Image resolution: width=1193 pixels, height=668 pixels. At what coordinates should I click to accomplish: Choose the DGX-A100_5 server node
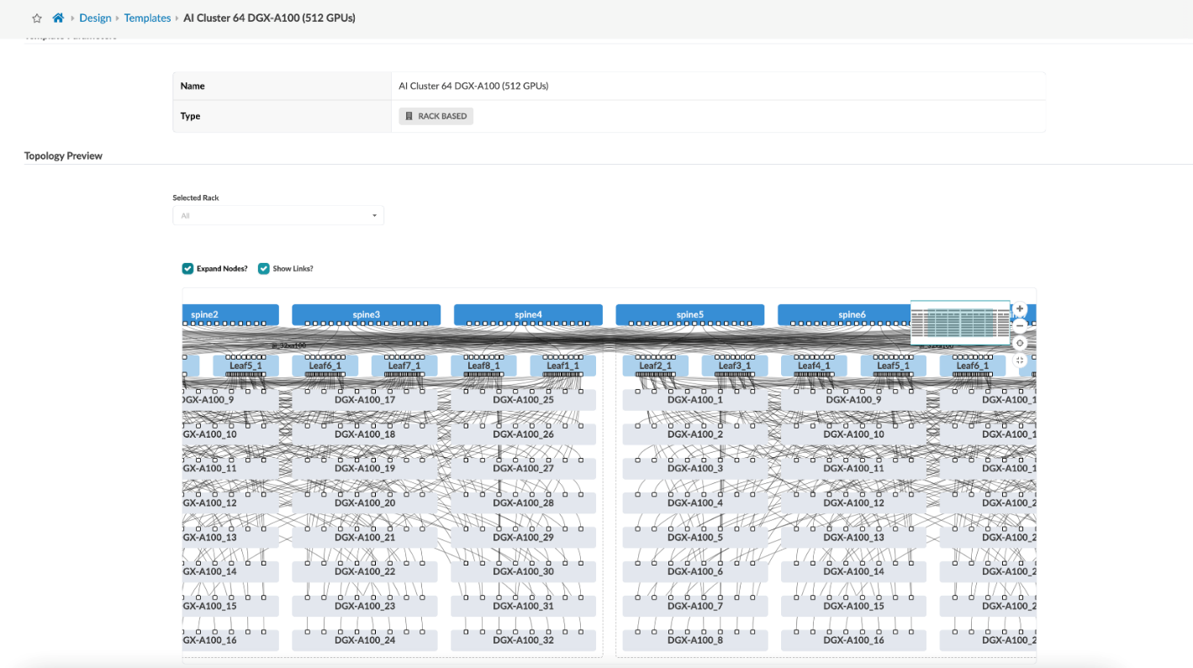[x=695, y=538]
